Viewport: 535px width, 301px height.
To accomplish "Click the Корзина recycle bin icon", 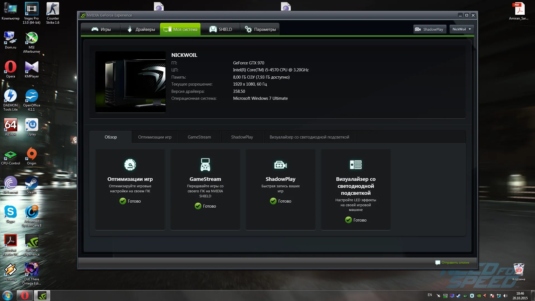I will 519,272.
